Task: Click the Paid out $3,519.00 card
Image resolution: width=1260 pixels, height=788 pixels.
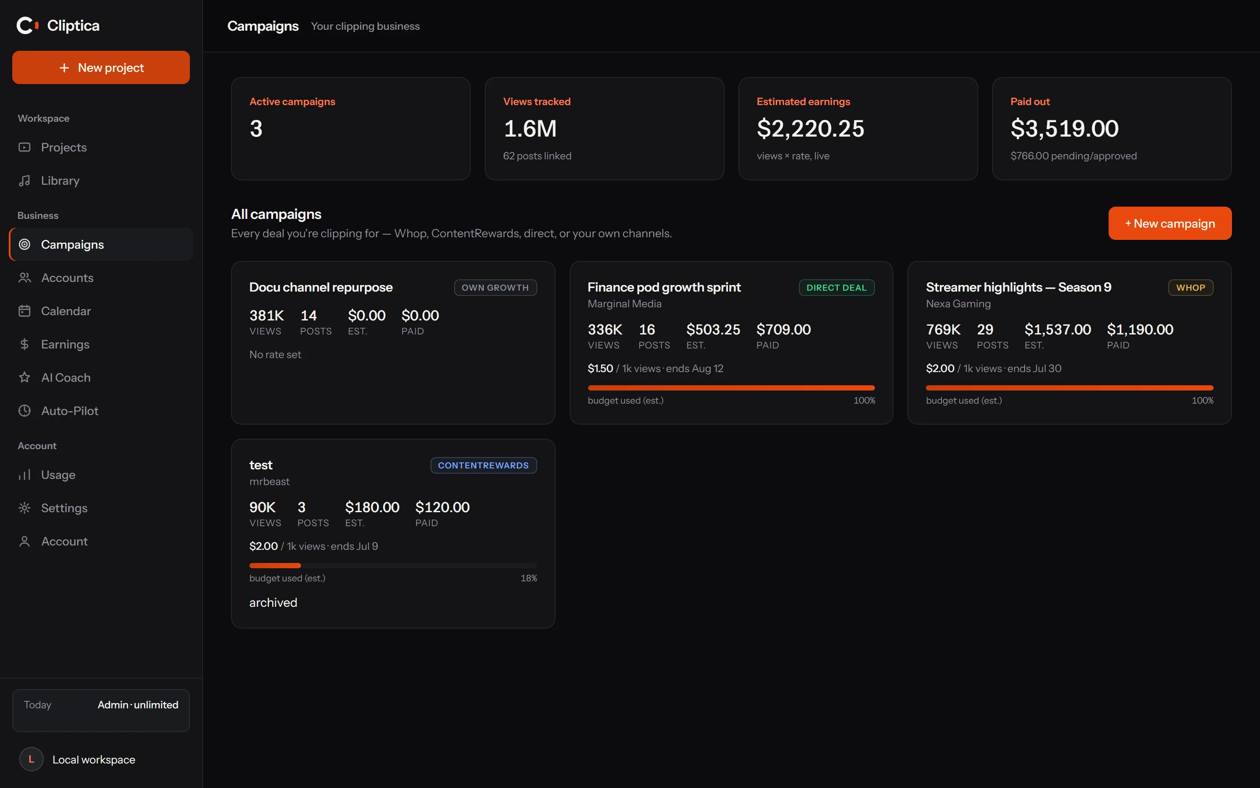Action: [1112, 129]
